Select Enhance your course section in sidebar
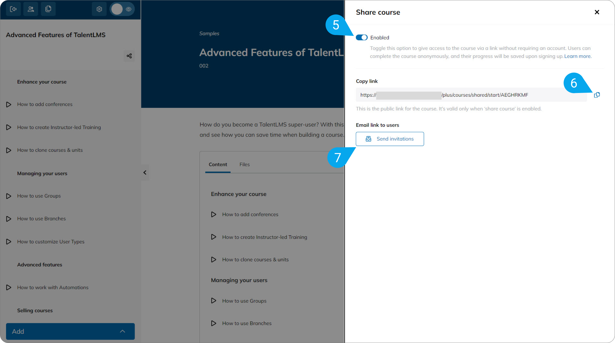Viewport: 615px width, 343px height. point(42,82)
